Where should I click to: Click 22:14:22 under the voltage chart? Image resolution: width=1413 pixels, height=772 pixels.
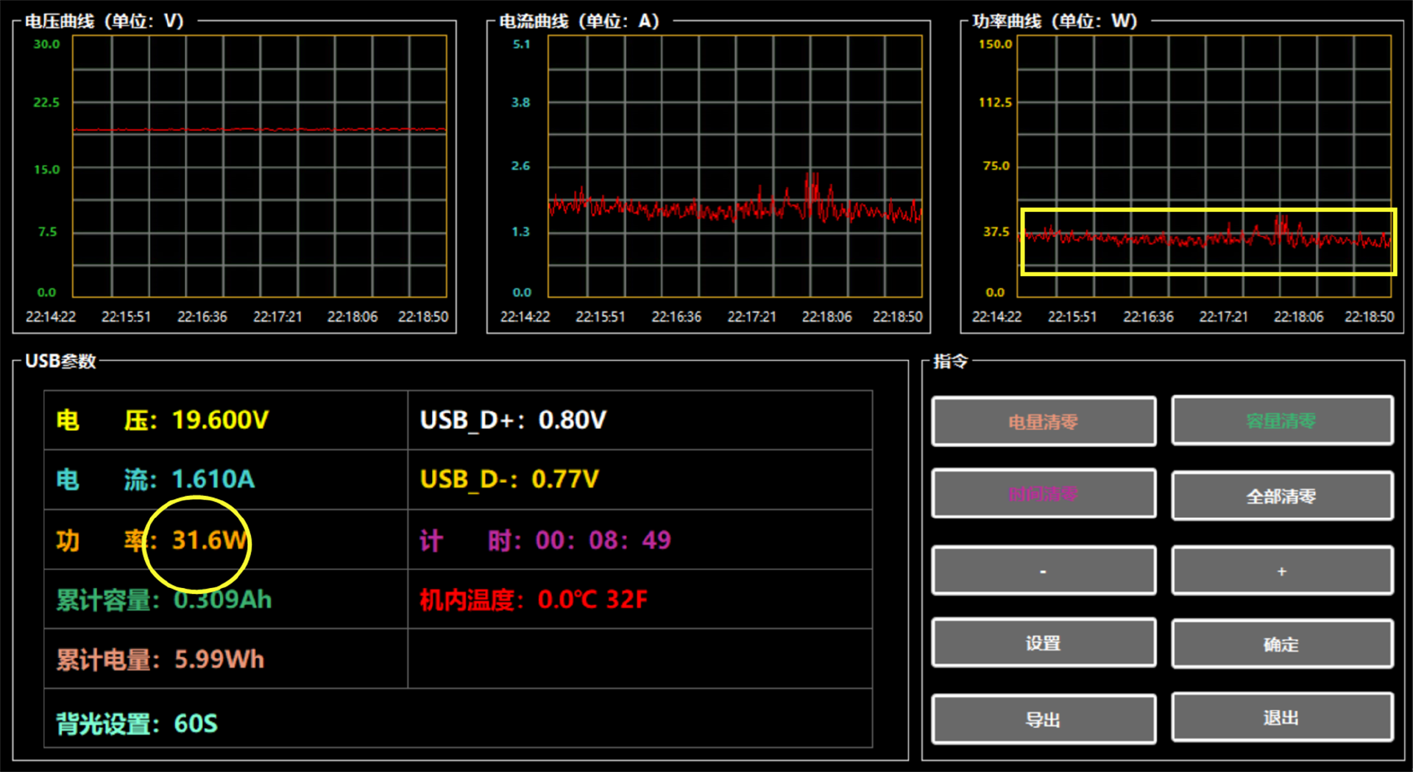(x=51, y=316)
